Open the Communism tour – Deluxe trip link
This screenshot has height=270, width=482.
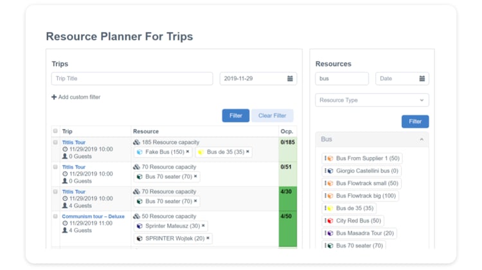[x=93, y=217]
